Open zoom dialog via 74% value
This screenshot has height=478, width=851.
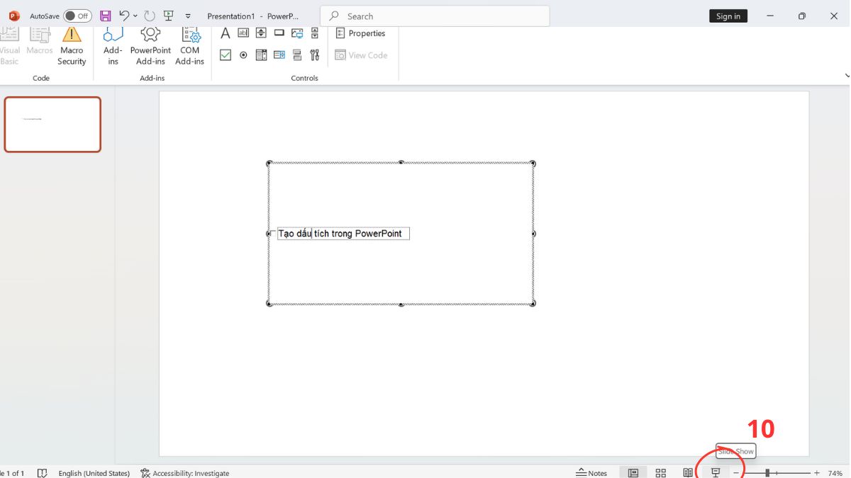[x=835, y=473]
